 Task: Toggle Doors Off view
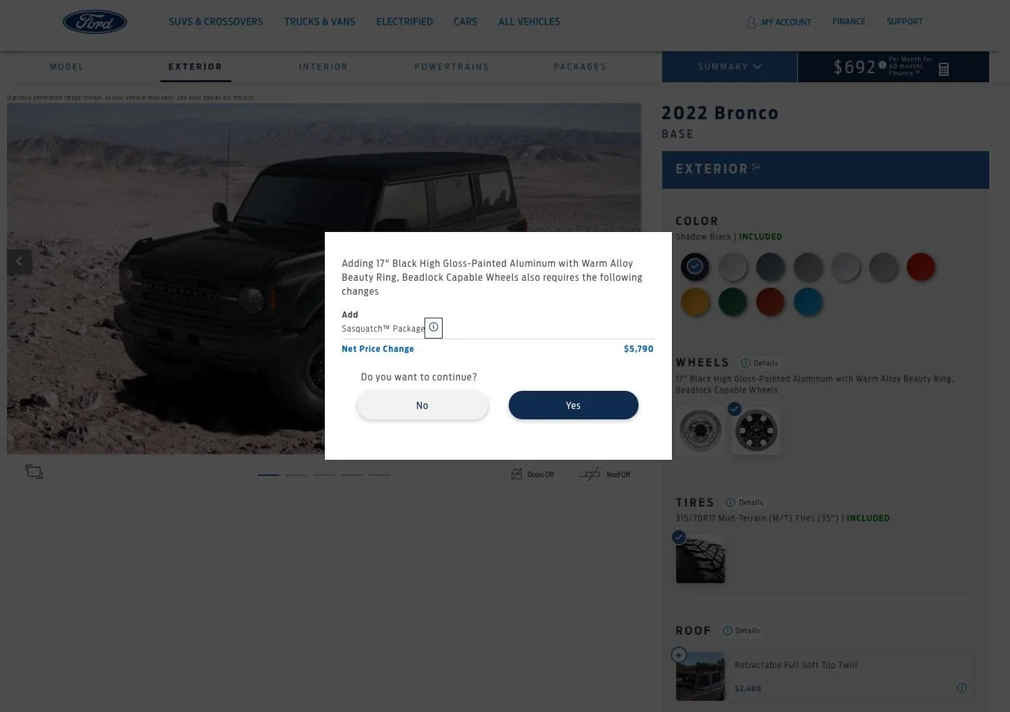click(x=533, y=474)
